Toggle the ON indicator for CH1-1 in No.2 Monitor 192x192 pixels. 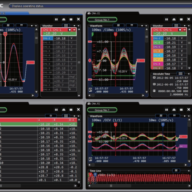click(185, 30)
